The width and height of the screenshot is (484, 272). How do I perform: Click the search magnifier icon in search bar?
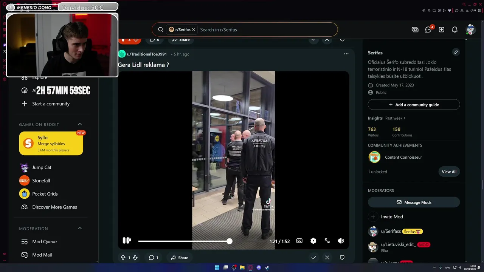point(161,29)
